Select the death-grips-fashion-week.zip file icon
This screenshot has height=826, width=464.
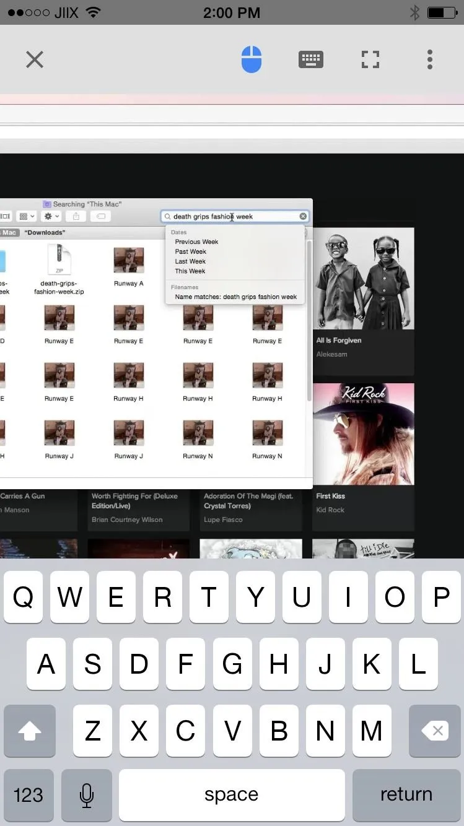[x=59, y=260]
